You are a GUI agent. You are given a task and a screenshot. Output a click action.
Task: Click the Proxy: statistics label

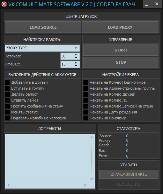[x=104, y=140]
